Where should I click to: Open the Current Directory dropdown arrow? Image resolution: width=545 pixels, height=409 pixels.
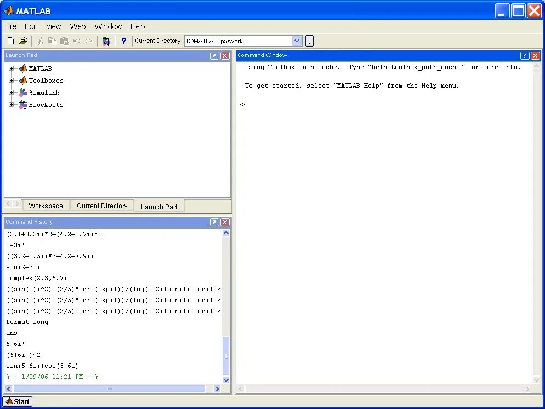pos(297,41)
